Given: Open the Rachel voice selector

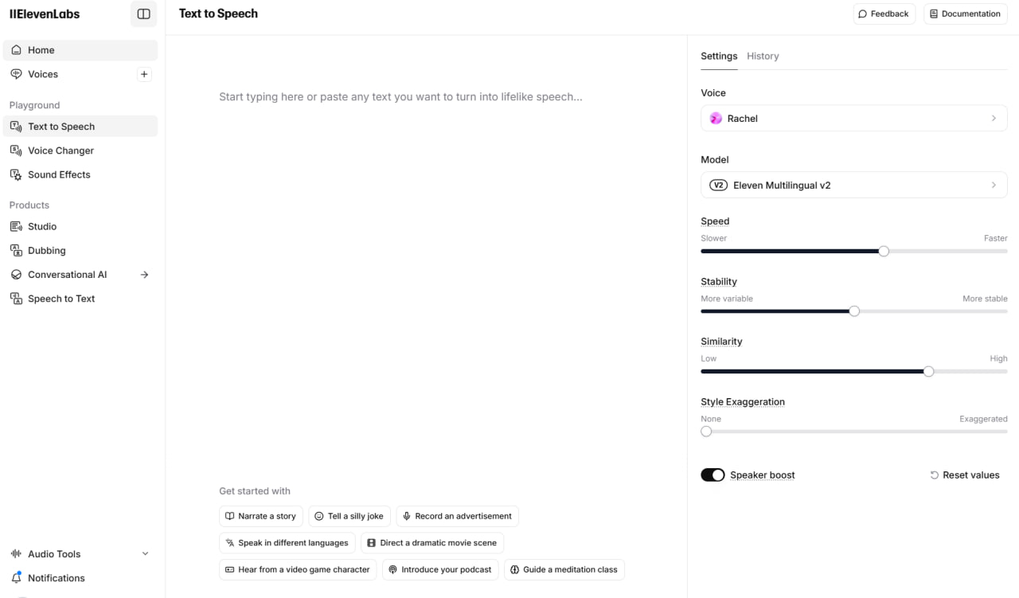Looking at the screenshot, I should 853,118.
